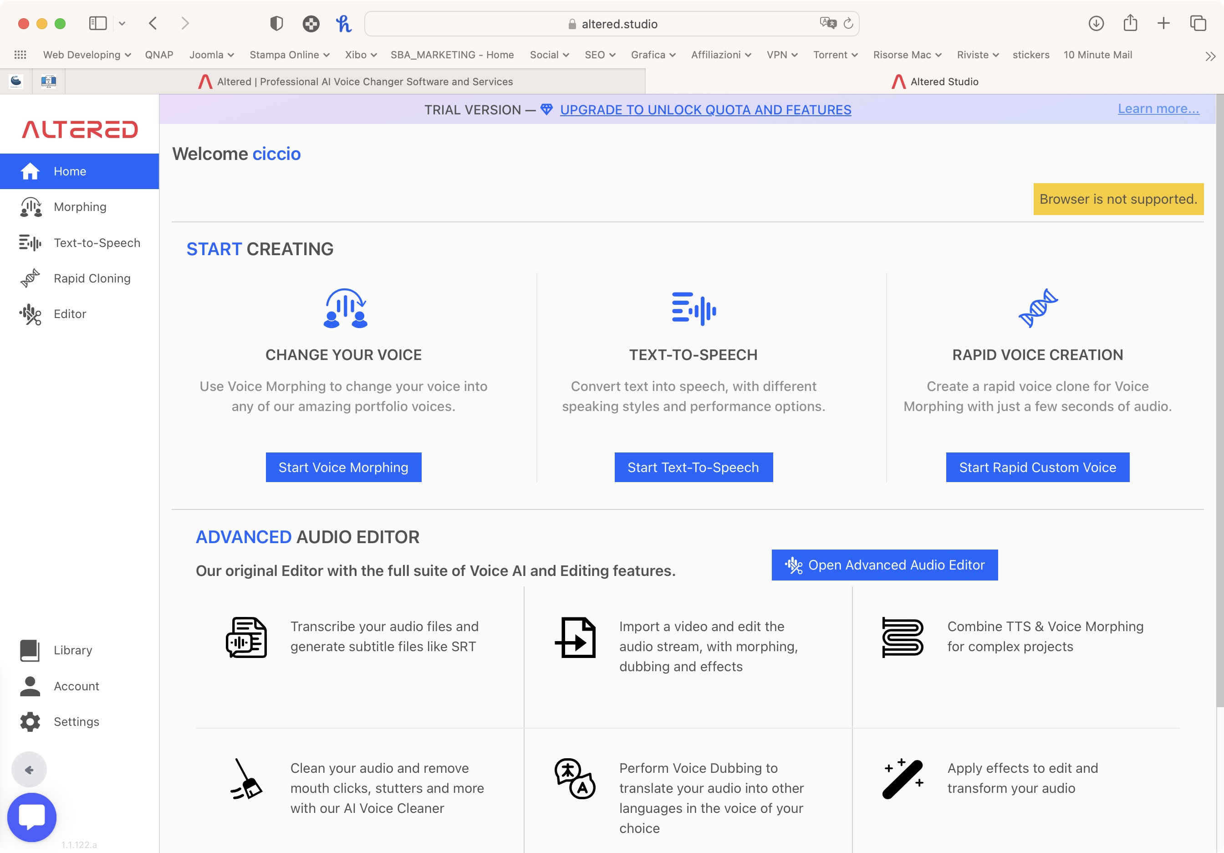Click the diamond upgrade icon in banner
Viewport: 1224px width, 853px height.
point(546,109)
